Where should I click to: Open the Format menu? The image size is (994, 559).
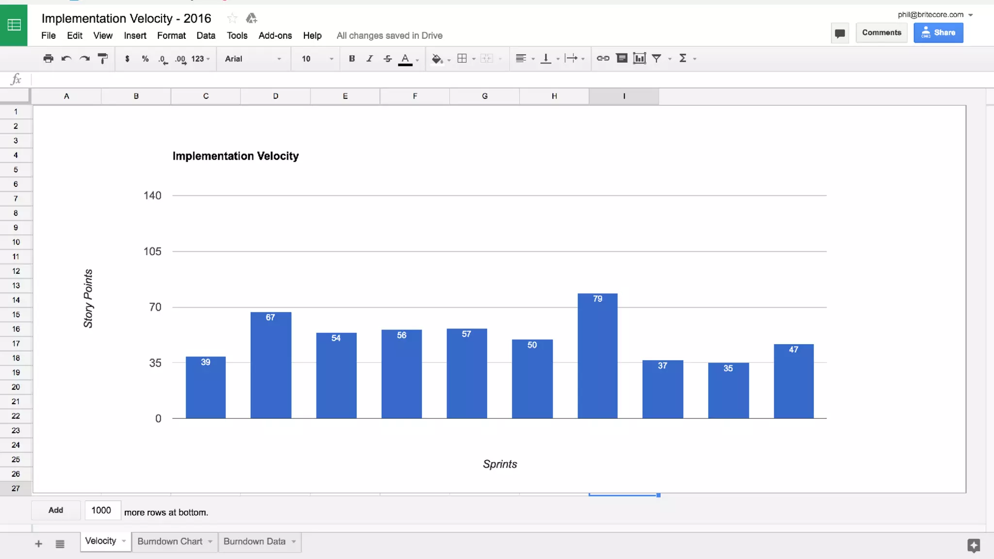click(x=171, y=35)
